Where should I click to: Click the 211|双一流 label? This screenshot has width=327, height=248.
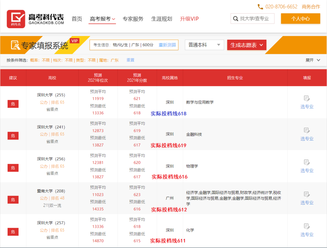(x=52, y=205)
